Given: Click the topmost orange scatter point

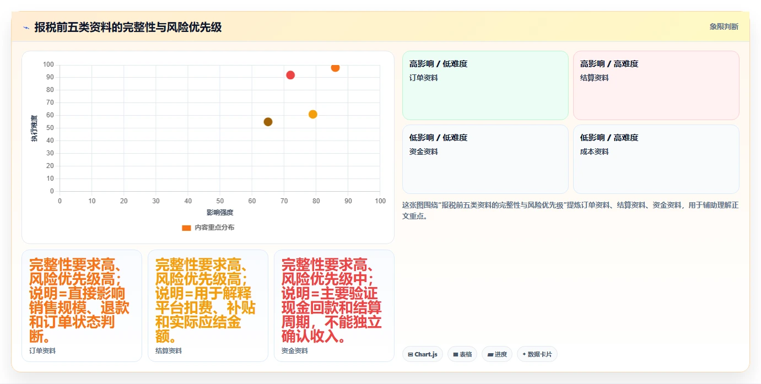Looking at the screenshot, I should coord(335,67).
